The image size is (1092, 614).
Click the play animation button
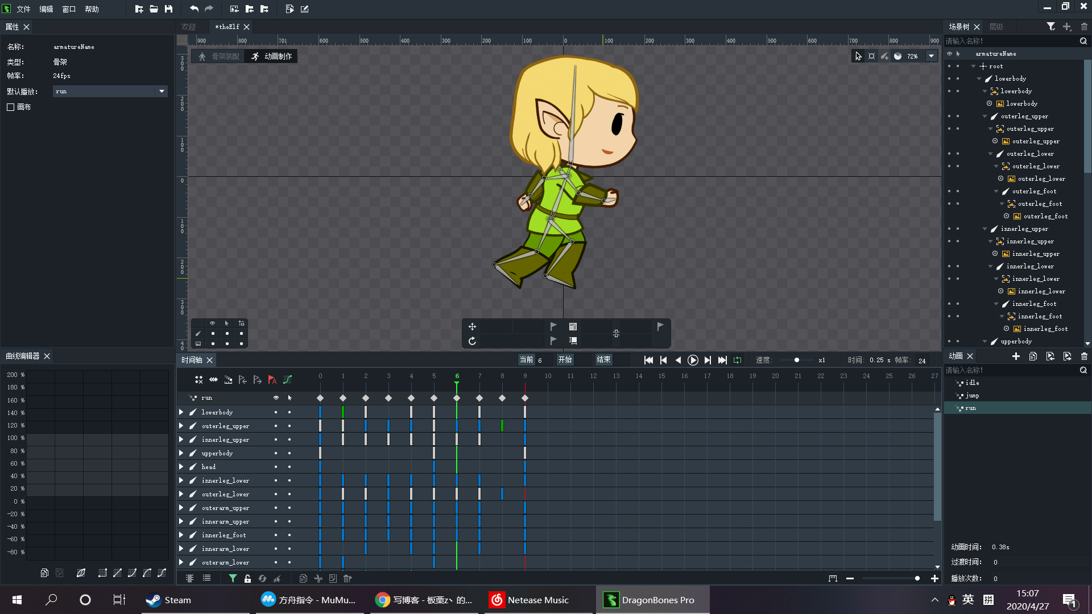pyautogui.click(x=693, y=360)
